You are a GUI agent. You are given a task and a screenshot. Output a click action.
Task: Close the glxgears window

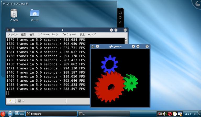(x=147, y=47)
